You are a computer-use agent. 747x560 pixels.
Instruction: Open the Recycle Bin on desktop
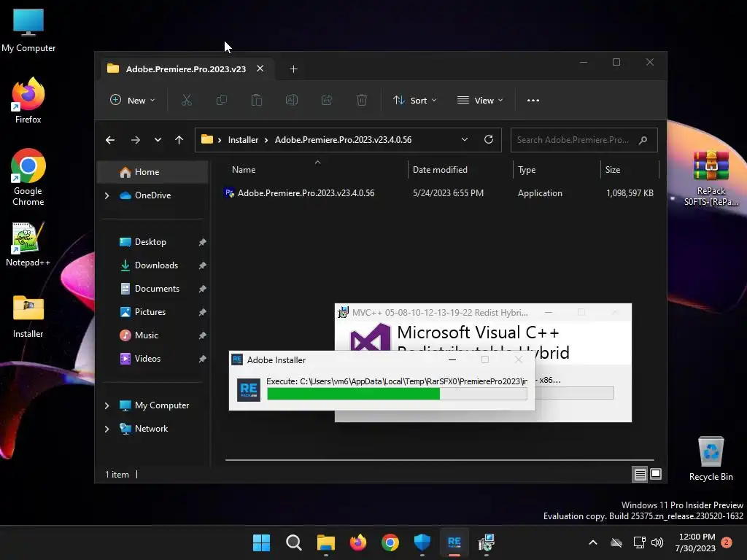coord(711,458)
